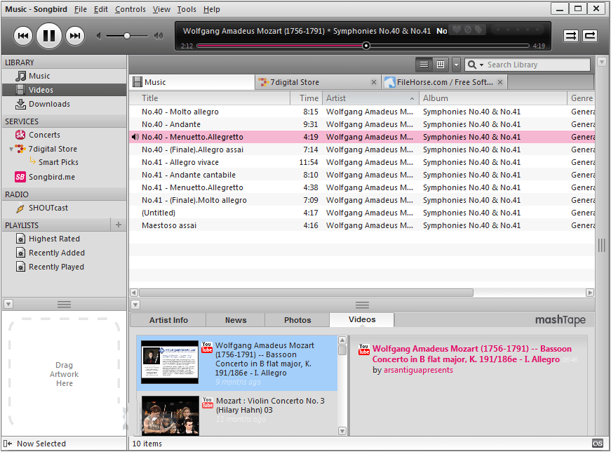
Task: Select the Maestoso assai track
Action: click(x=362, y=225)
